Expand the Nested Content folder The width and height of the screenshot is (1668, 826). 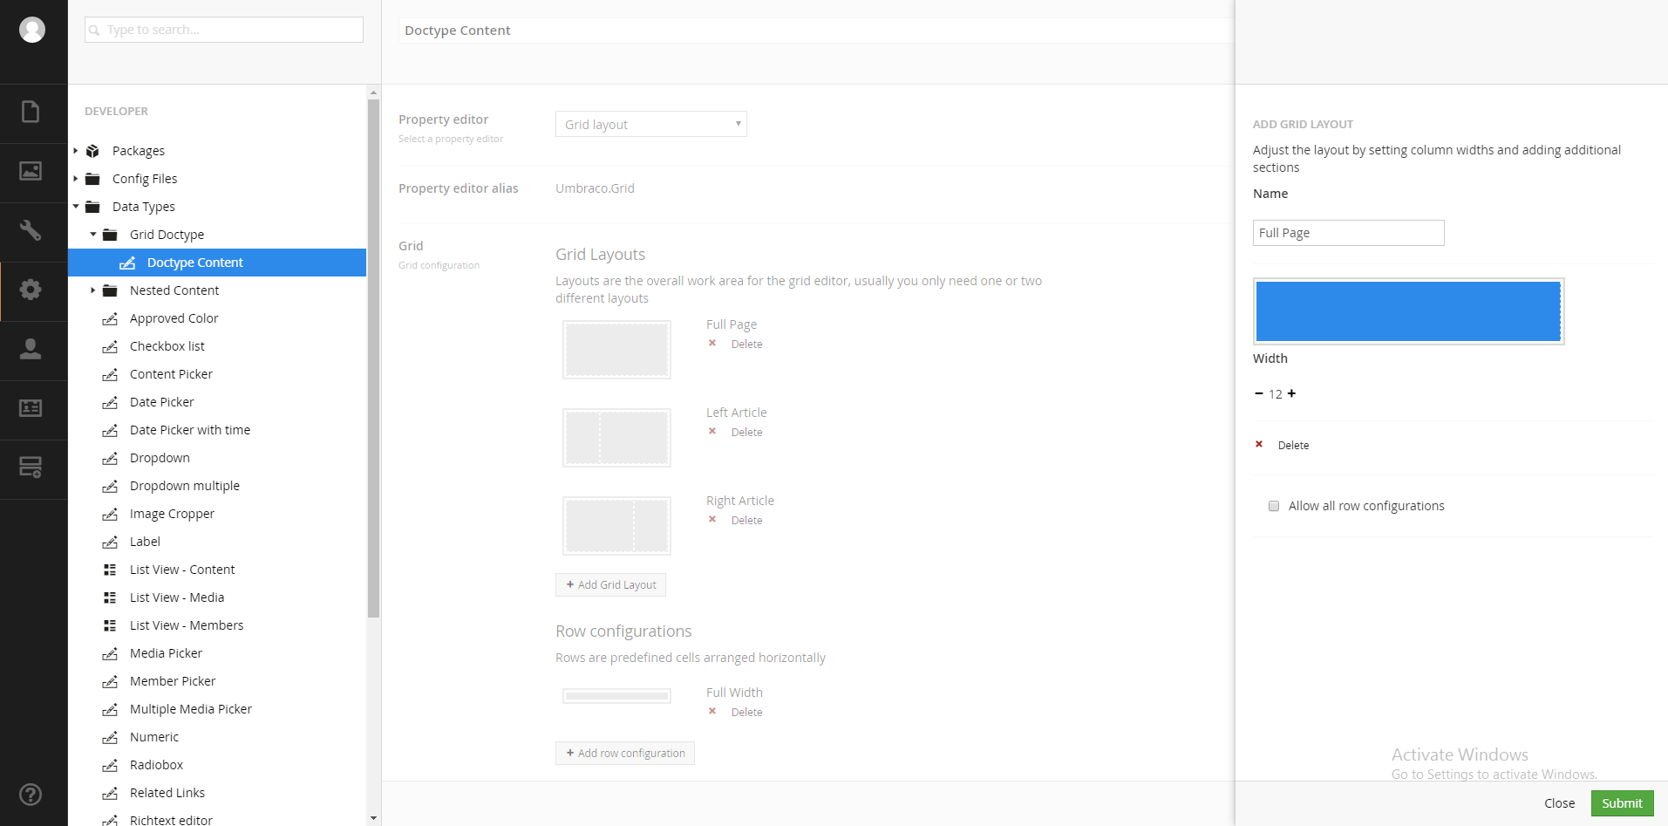93,290
